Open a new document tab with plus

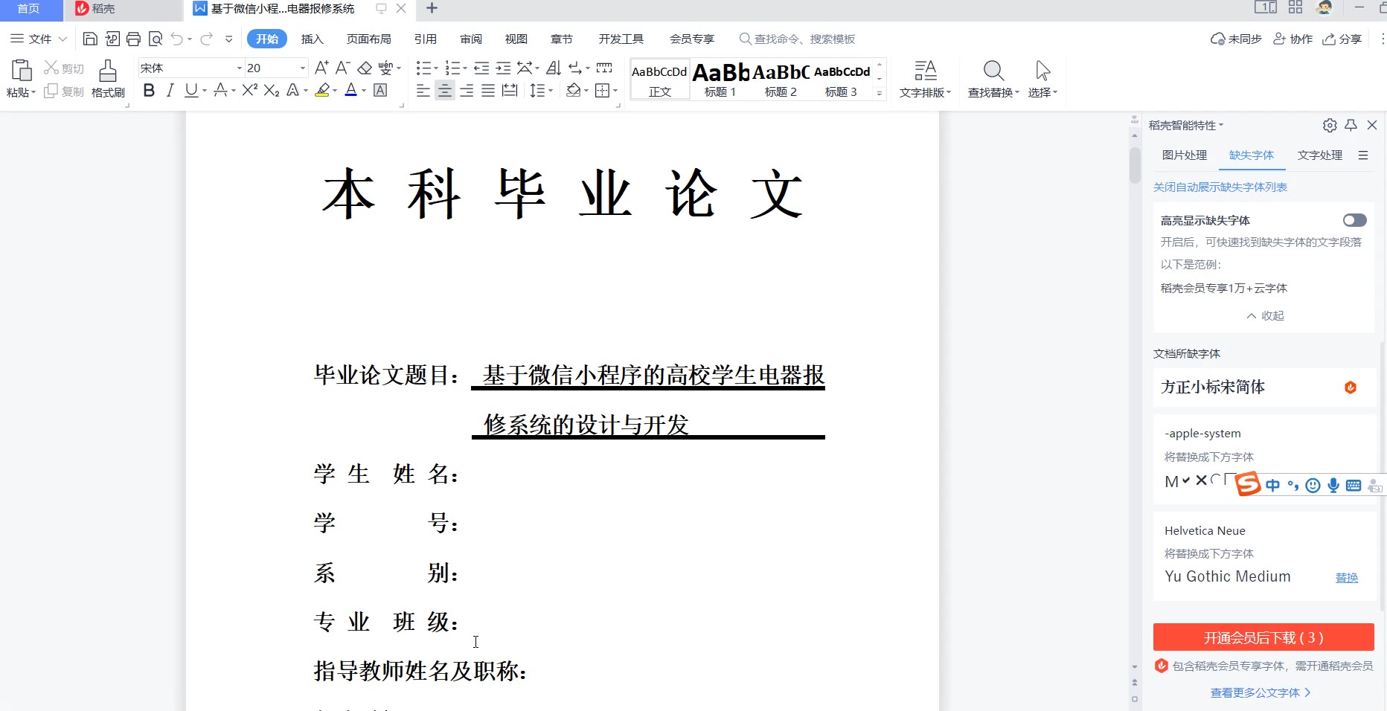(432, 8)
